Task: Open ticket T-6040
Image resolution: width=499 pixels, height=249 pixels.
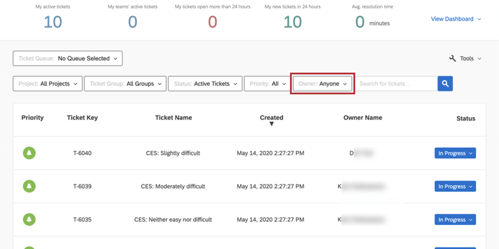Action: 83,153
